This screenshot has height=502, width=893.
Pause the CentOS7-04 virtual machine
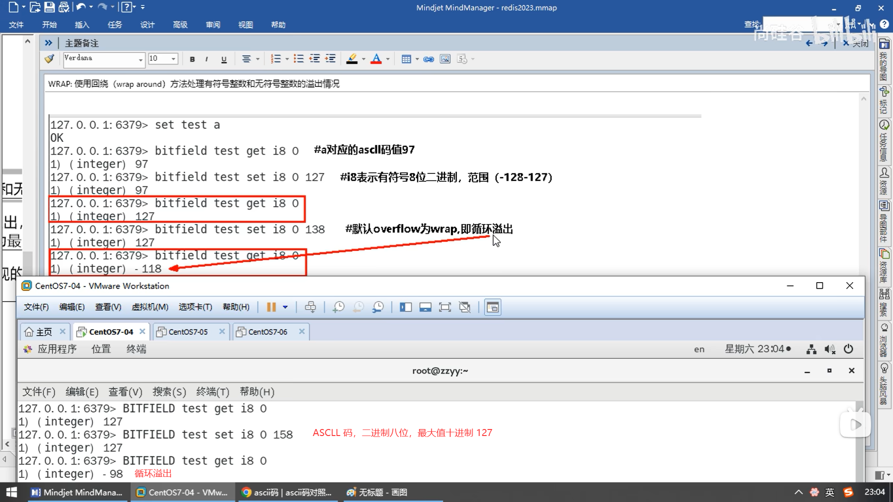(271, 307)
